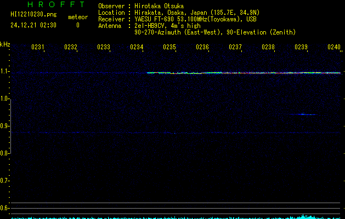The width and height of the screenshot is (345, 219).
Task: Click the 0.6 kHz axis label
Action: tap(4, 208)
